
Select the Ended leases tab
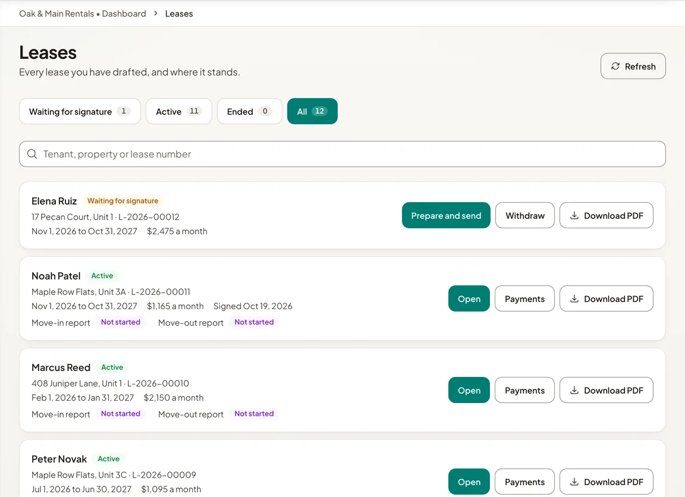pos(250,111)
